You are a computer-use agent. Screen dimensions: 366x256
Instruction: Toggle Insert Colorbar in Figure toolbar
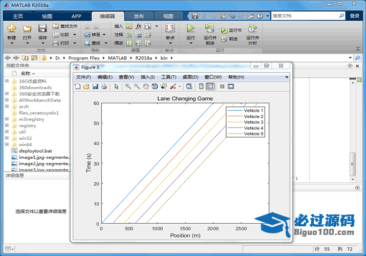point(201,87)
